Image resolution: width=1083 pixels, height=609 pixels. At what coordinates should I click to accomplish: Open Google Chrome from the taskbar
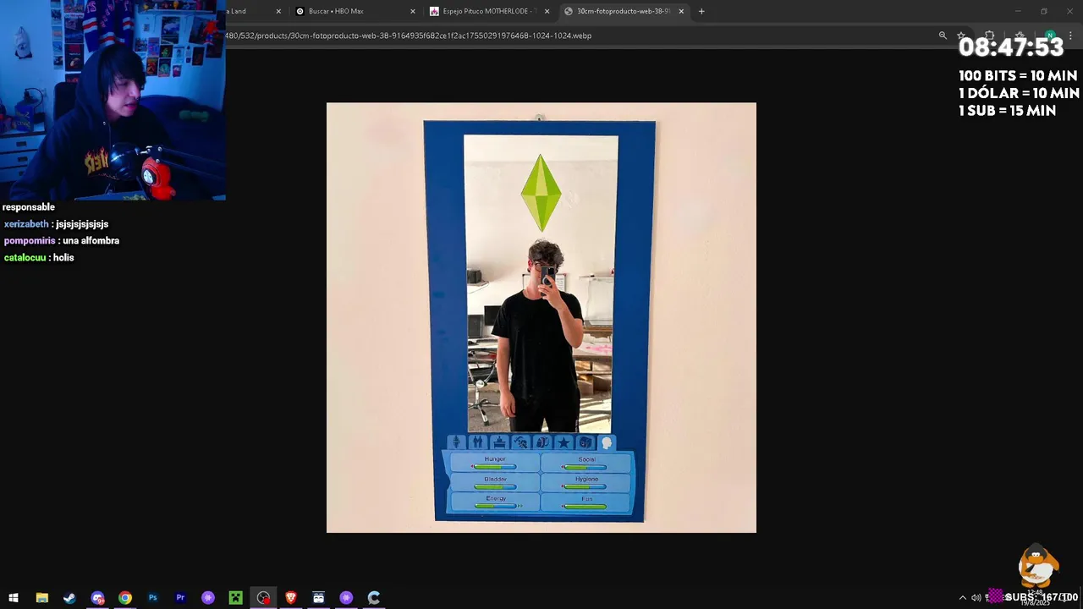125,598
